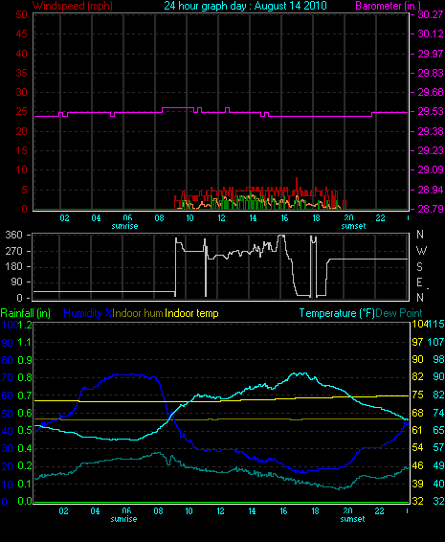Click the 30.27 barometer axis value
Viewport: 445px width, 542px height.
coord(431,14)
